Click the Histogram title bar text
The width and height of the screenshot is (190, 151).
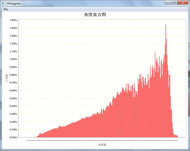pyautogui.click(x=14, y=4)
